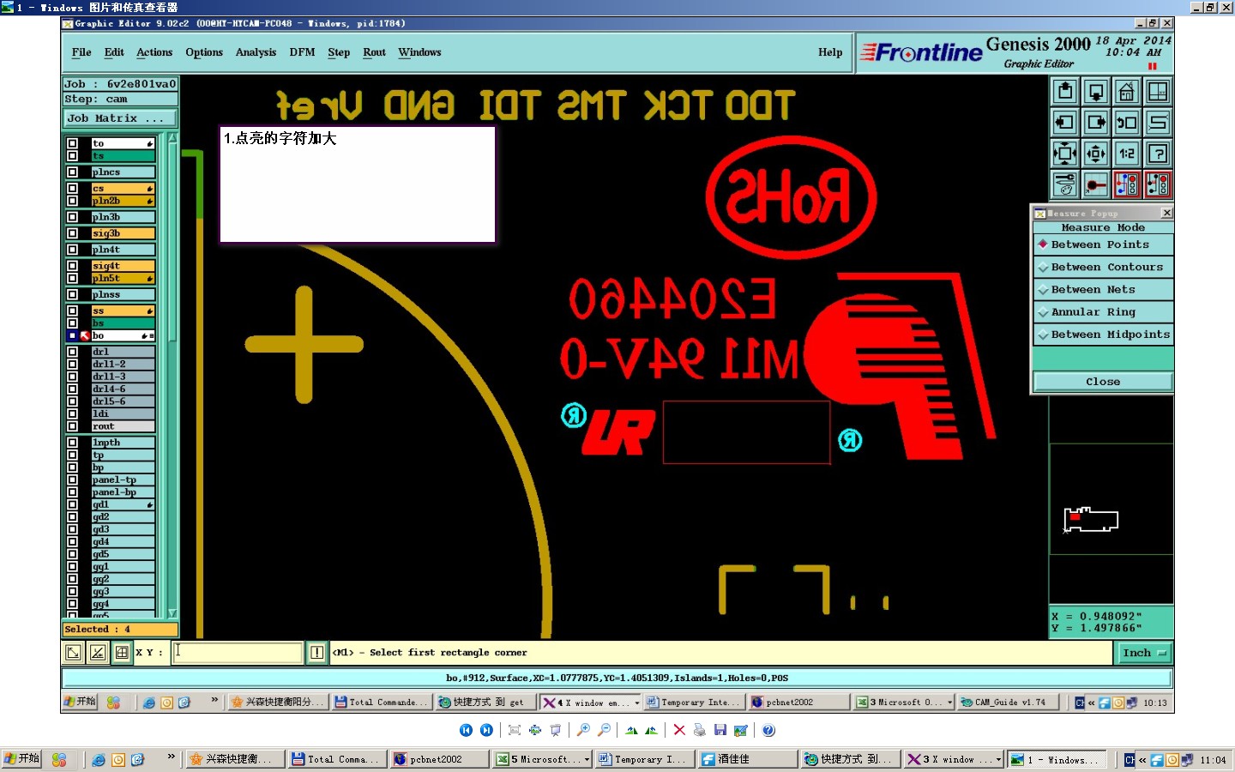1235x772 pixels.
Task: Open CAM_Guide v1.74 taskbar item
Action: [1009, 702]
